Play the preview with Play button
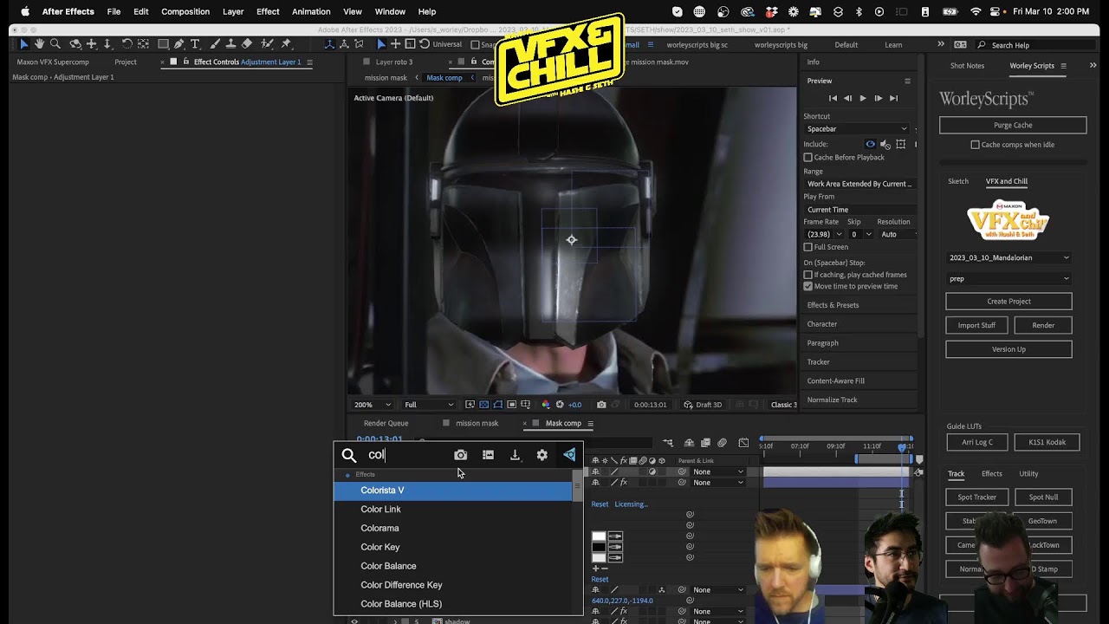The image size is (1109, 624). click(862, 99)
